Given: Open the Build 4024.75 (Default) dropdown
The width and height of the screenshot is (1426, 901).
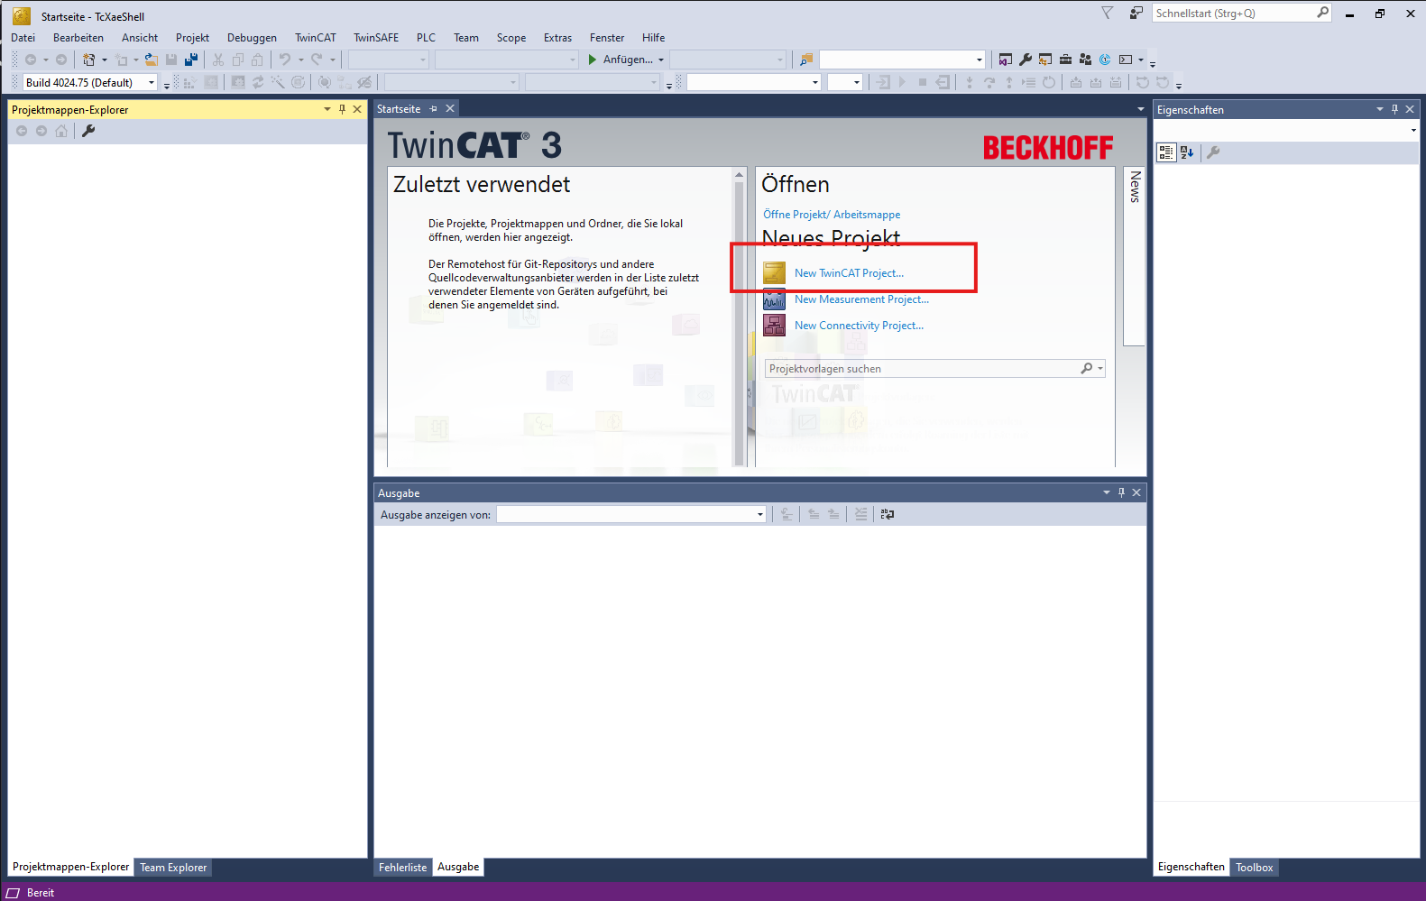Looking at the screenshot, I should [x=152, y=82].
